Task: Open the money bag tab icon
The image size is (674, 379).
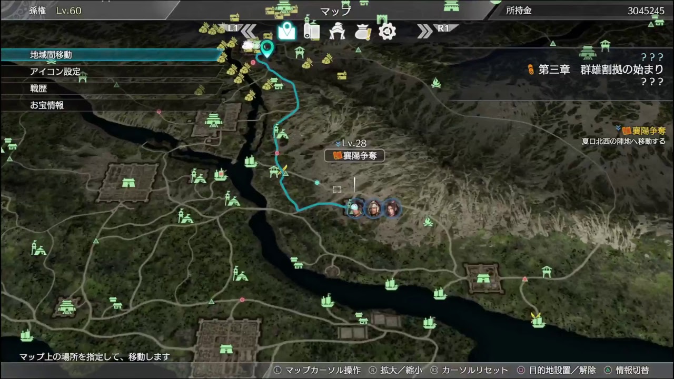Action: (x=362, y=32)
